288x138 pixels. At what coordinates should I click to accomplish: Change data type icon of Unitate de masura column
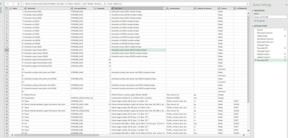(195, 8)
